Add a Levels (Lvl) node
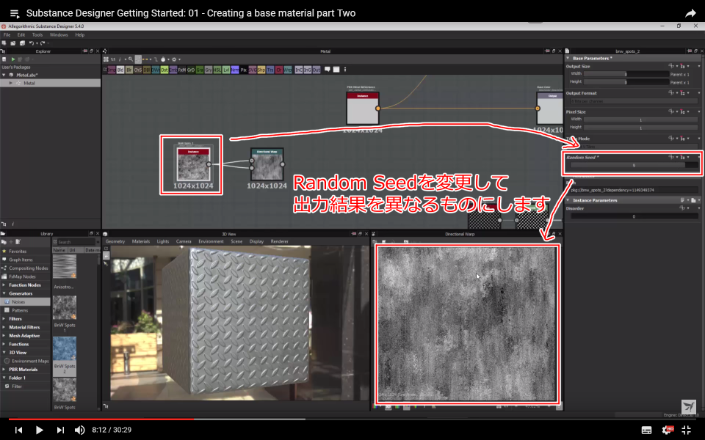This screenshot has width=705, height=440. tap(225, 70)
